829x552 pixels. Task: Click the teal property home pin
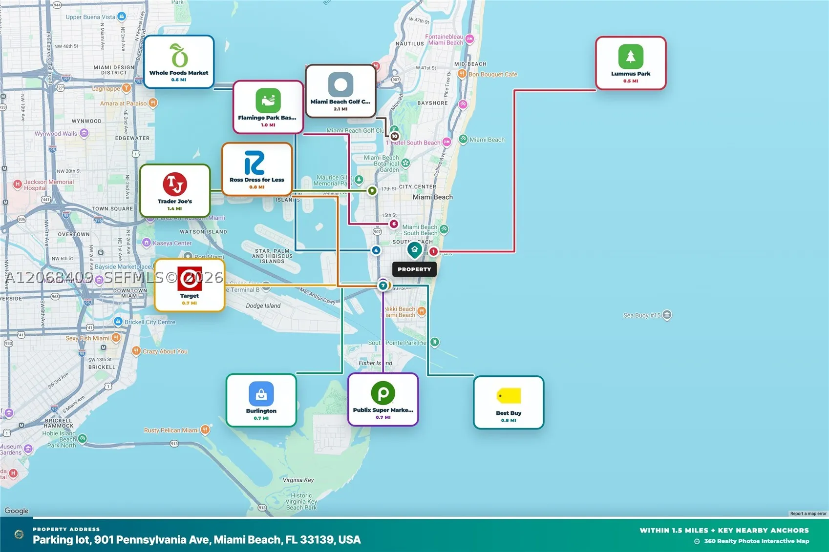[x=414, y=250]
